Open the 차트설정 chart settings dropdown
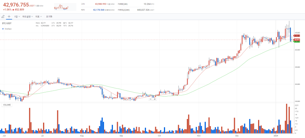This screenshot has height=138, width=305. [x=27, y=17]
